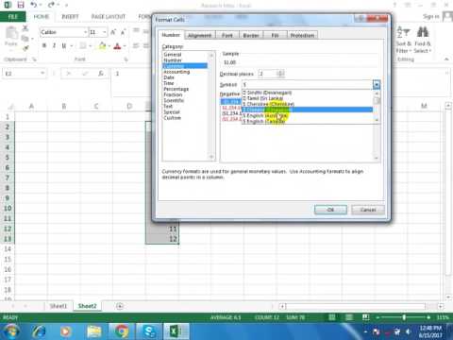Switch to Page Layout view in status bar
Screen dimensions: 453x340
coord(349,317)
